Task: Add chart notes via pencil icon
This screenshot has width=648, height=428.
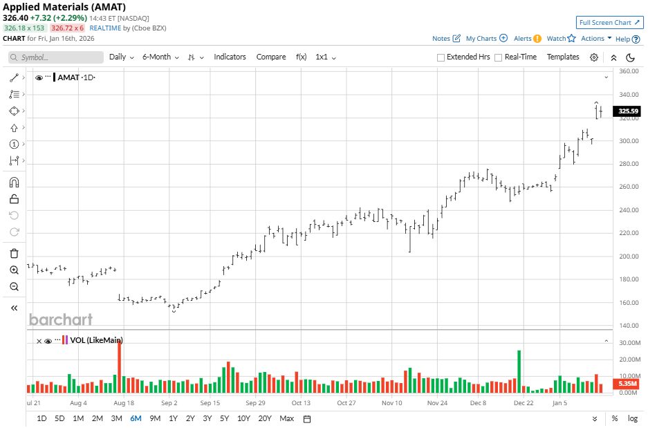Action: 456,39
